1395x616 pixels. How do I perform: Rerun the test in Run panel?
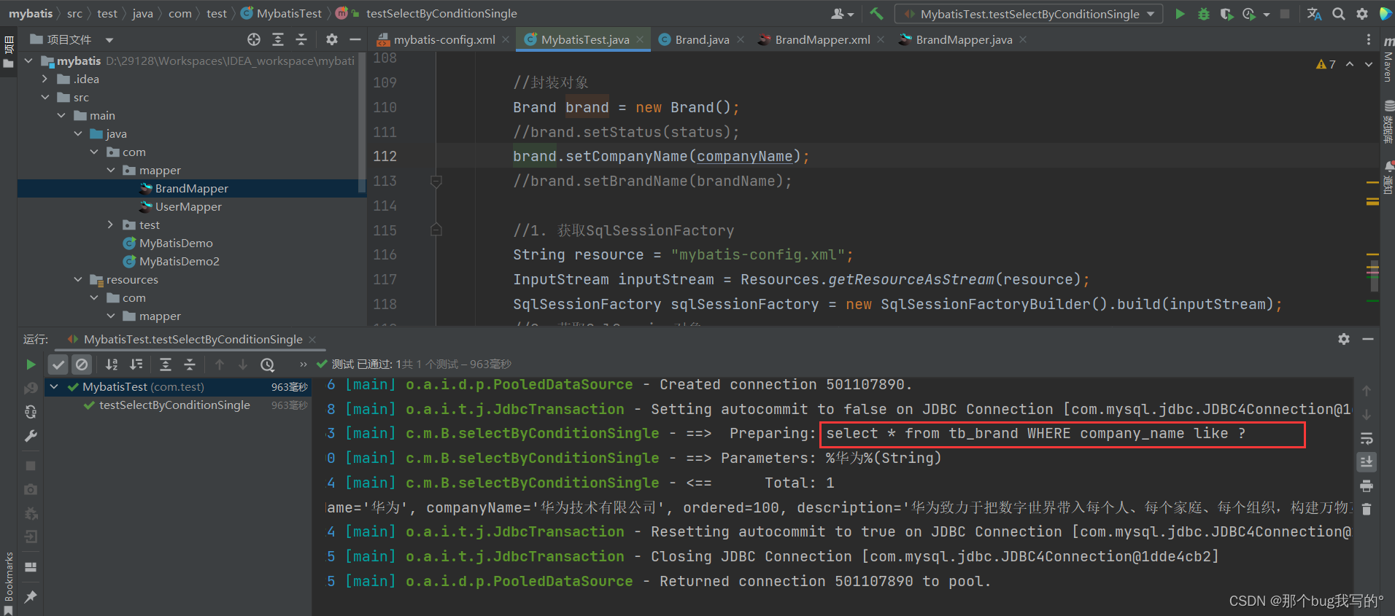[x=31, y=364]
